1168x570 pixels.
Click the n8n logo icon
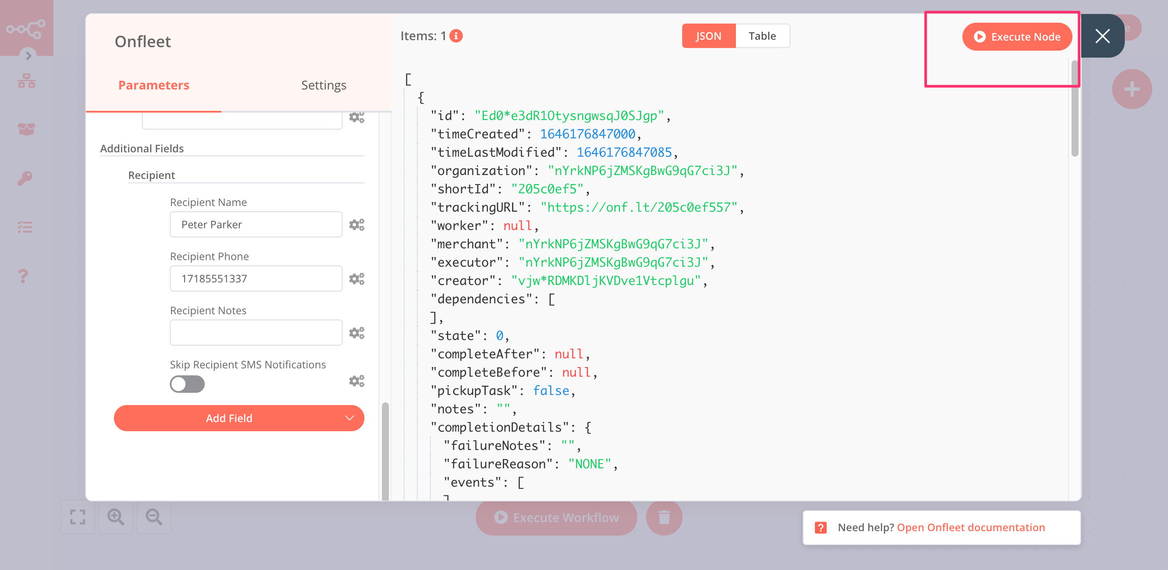[x=26, y=29]
